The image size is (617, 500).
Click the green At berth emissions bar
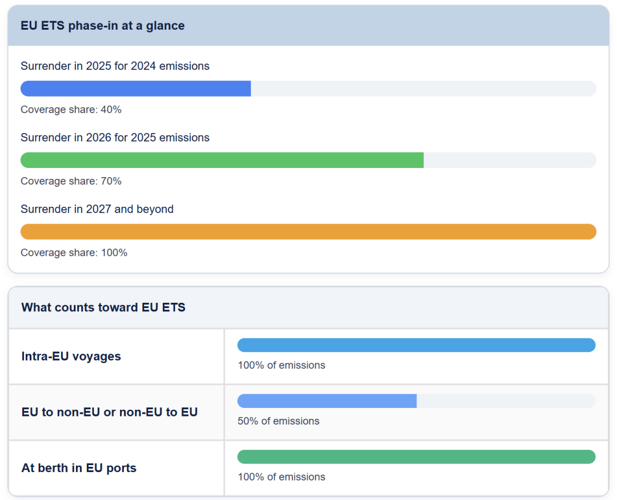(416, 457)
